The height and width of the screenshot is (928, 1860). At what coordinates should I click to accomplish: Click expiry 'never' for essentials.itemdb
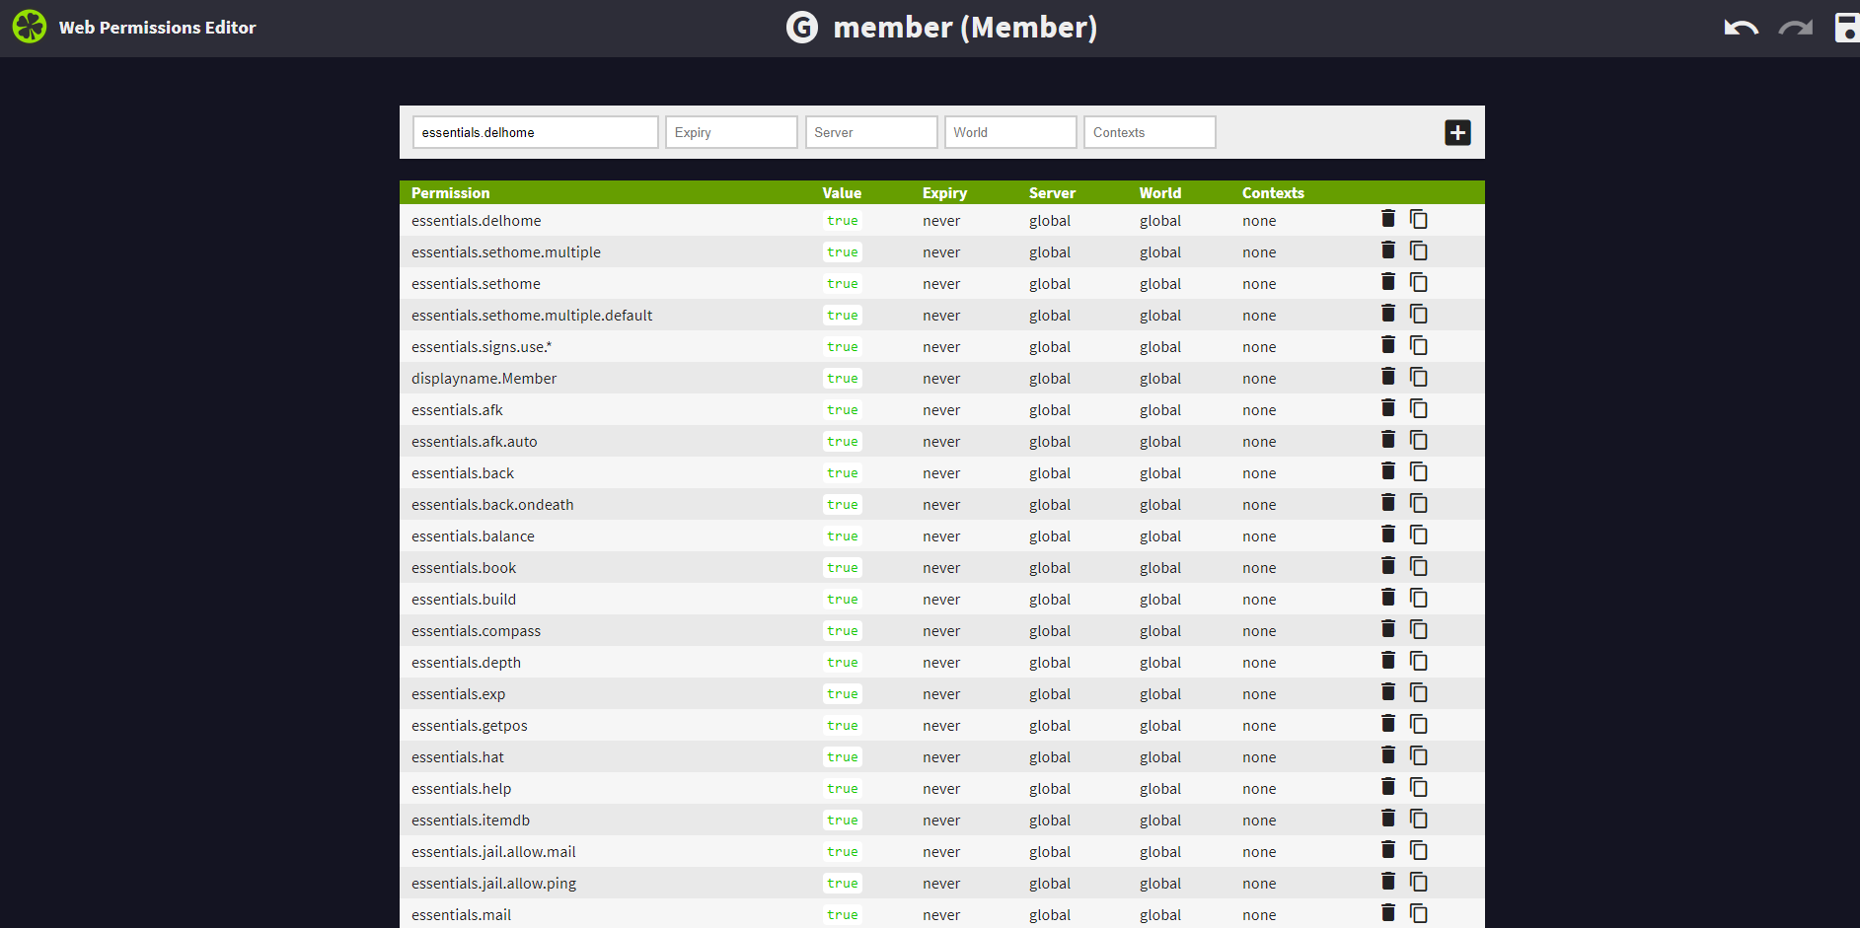click(x=941, y=821)
